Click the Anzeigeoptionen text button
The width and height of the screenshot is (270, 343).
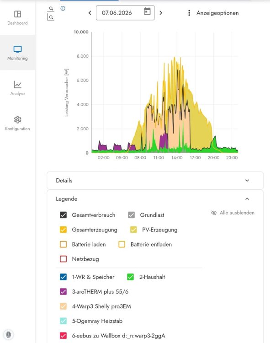point(217,13)
